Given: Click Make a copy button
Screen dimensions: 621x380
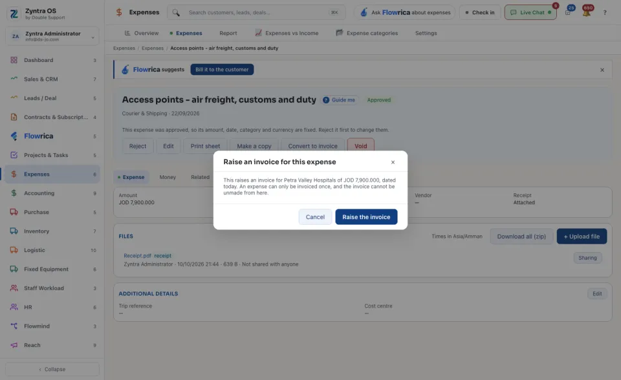Looking at the screenshot, I should coord(254,146).
